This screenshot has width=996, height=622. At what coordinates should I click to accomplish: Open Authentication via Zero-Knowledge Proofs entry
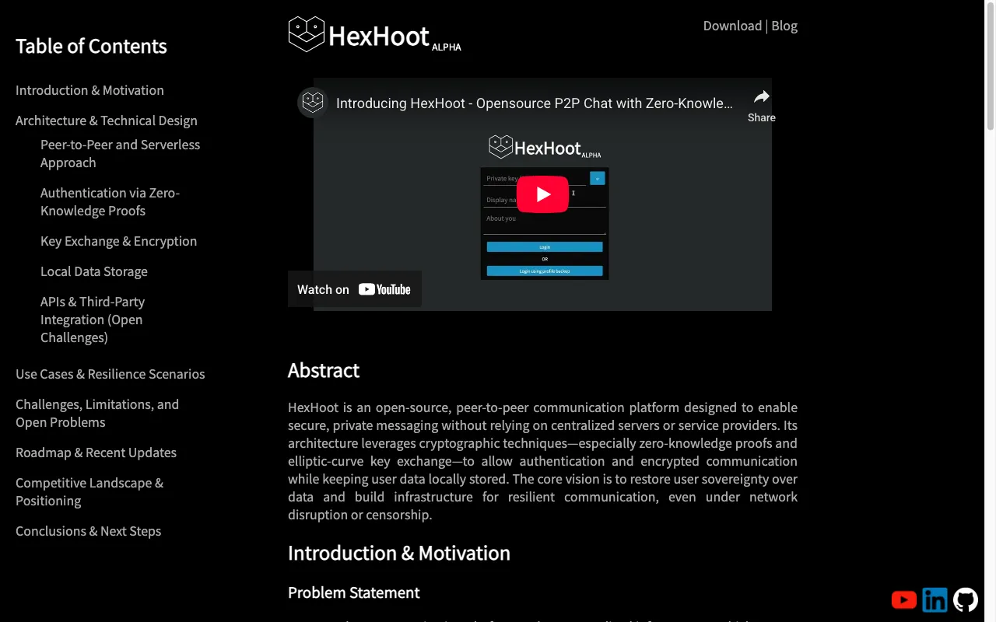point(110,201)
